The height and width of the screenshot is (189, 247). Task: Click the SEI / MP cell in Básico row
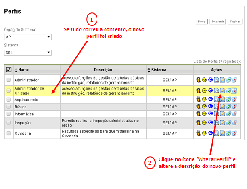coord(170,107)
